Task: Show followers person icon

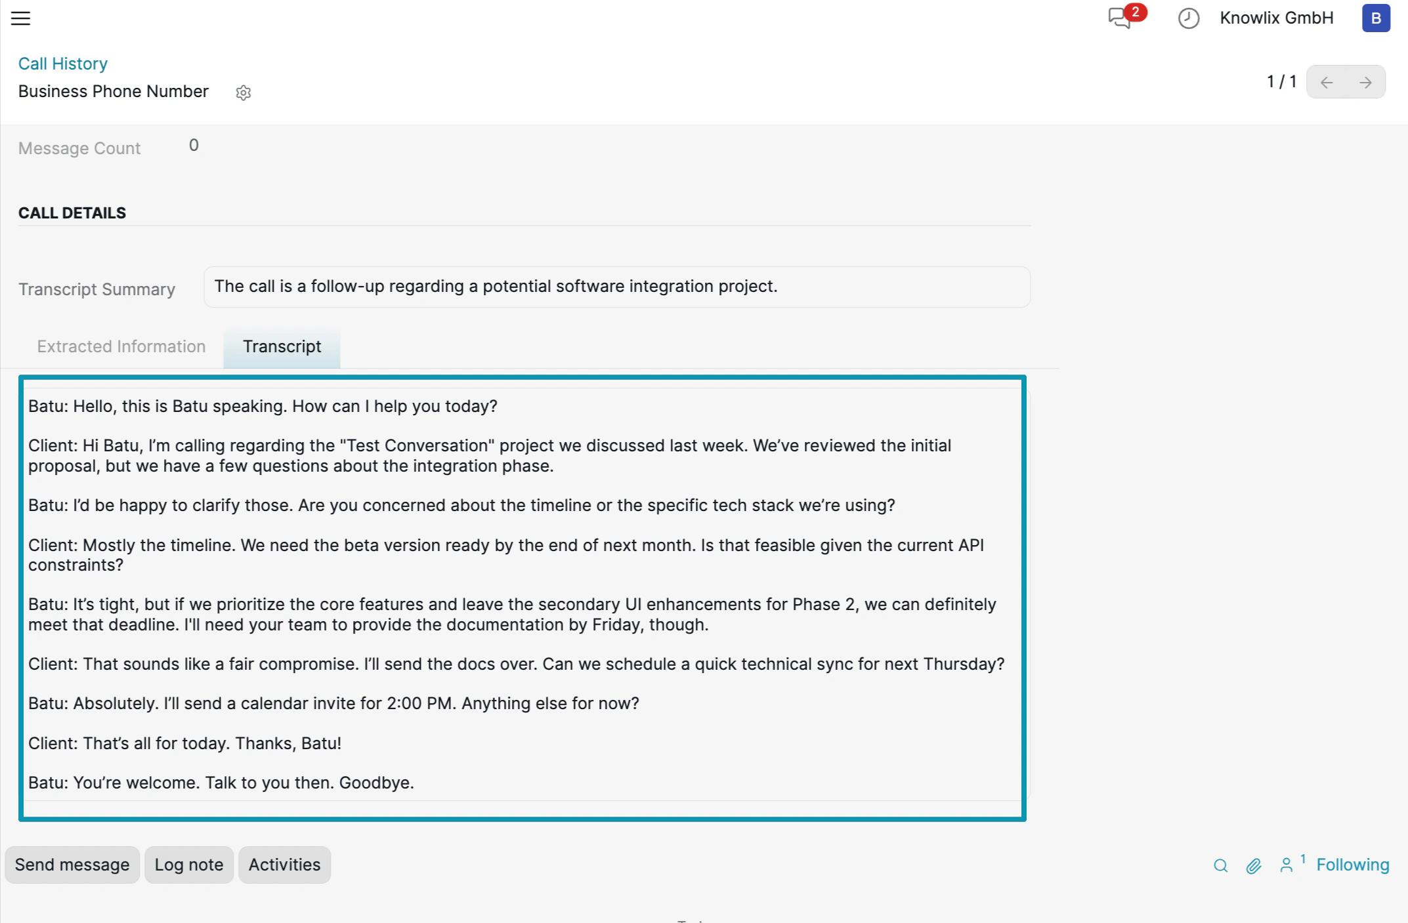Action: click(x=1287, y=865)
